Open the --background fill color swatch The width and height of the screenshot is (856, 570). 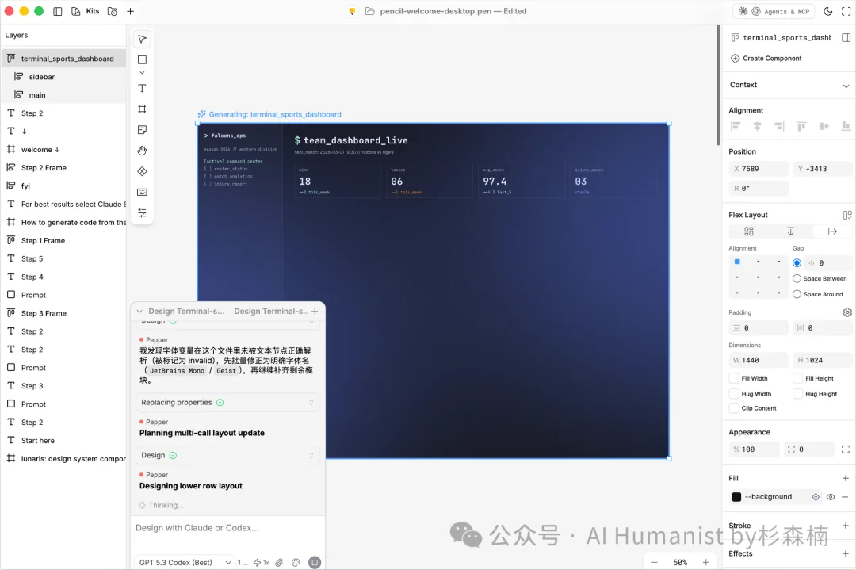pos(737,496)
